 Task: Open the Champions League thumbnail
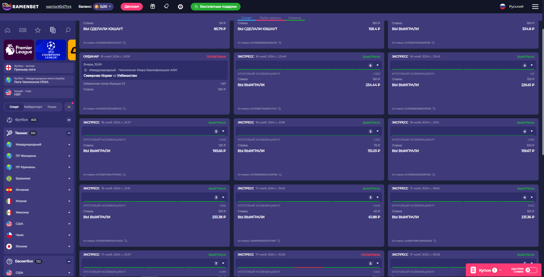(x=51, y=50)
